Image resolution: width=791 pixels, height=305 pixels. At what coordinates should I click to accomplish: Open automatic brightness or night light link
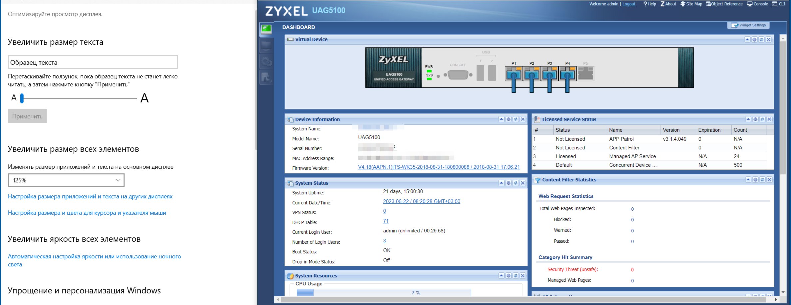pyautogui.click(x=94, y=260)
